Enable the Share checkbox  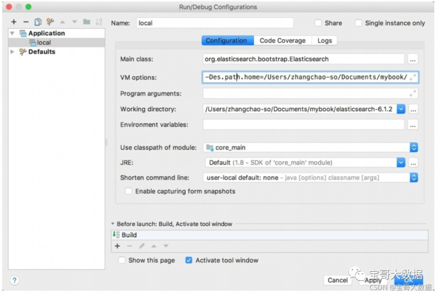(x=318, y=23)
